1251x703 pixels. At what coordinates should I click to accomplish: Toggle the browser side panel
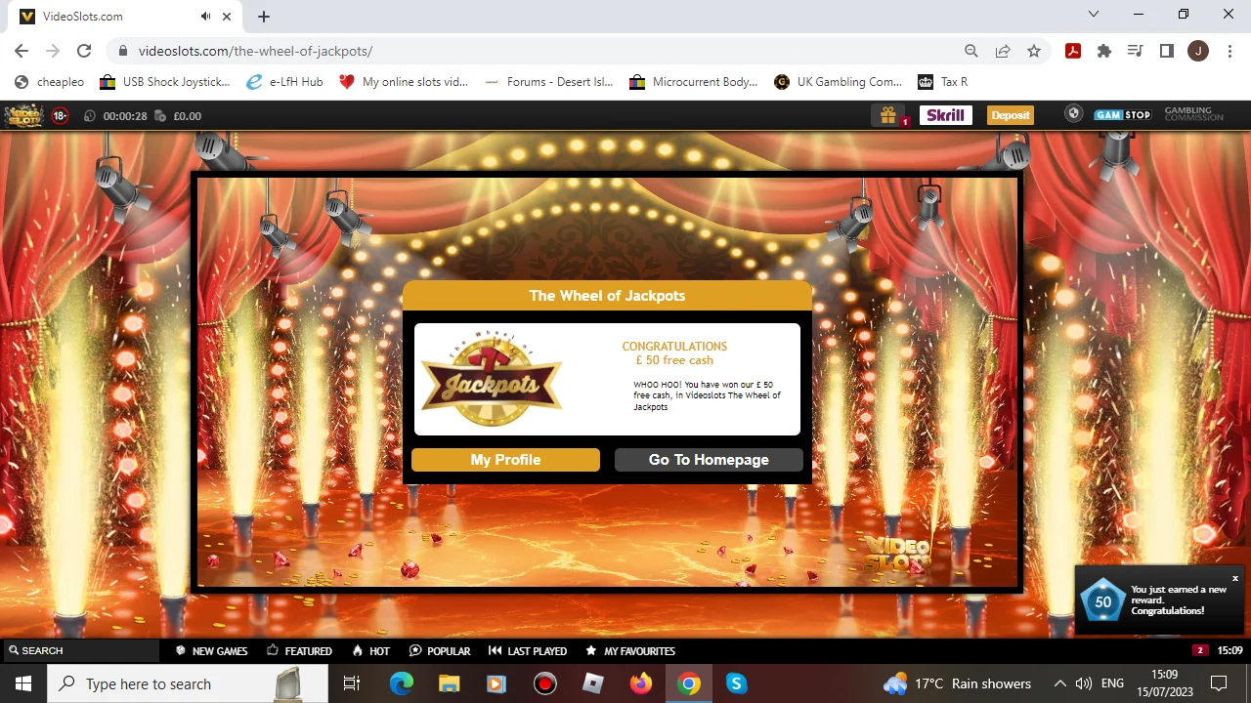click(1166, 51)
